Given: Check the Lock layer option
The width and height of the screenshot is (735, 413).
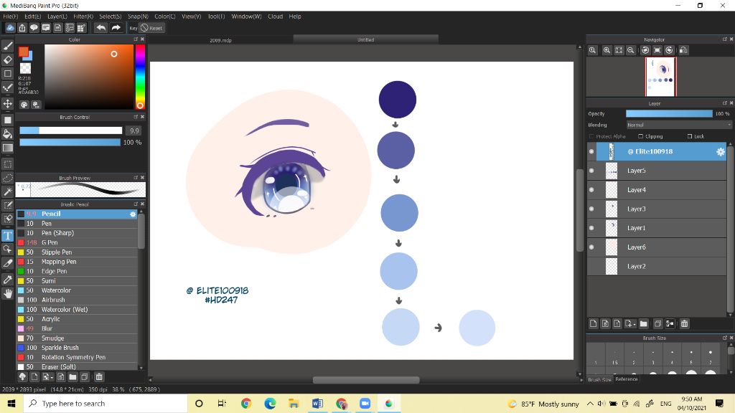Looking at the screenshot, I should [x=690, y=136].
